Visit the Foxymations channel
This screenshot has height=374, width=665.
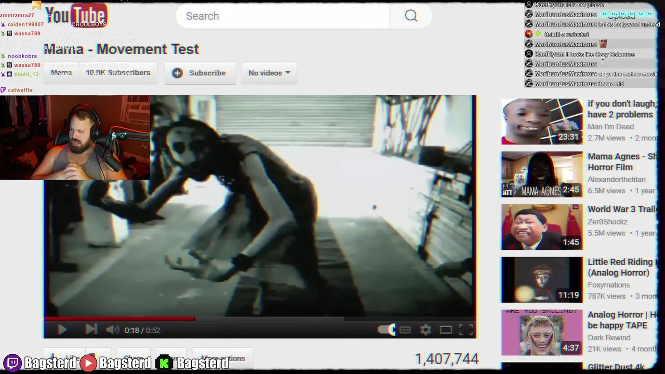coord(608,285)
